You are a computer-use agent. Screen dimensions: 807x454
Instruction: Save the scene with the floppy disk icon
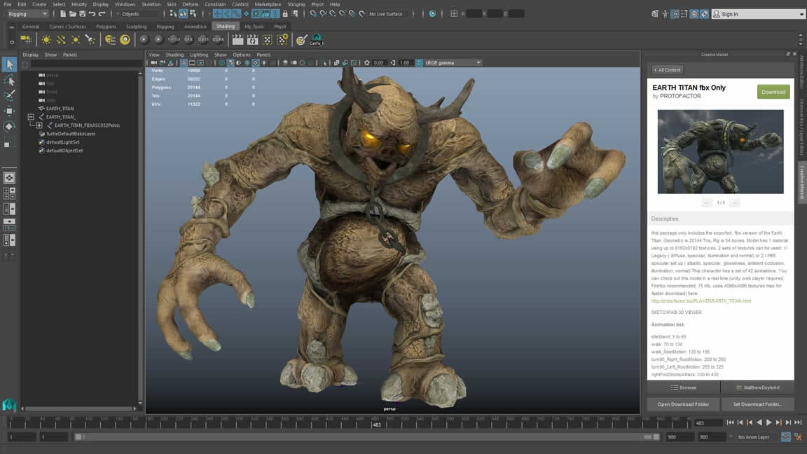click(x=83, y=14)
